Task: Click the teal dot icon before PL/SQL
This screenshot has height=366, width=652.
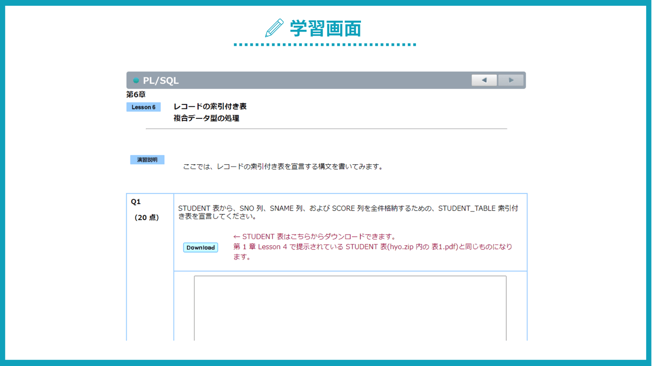Action: (x=136, y=81)
